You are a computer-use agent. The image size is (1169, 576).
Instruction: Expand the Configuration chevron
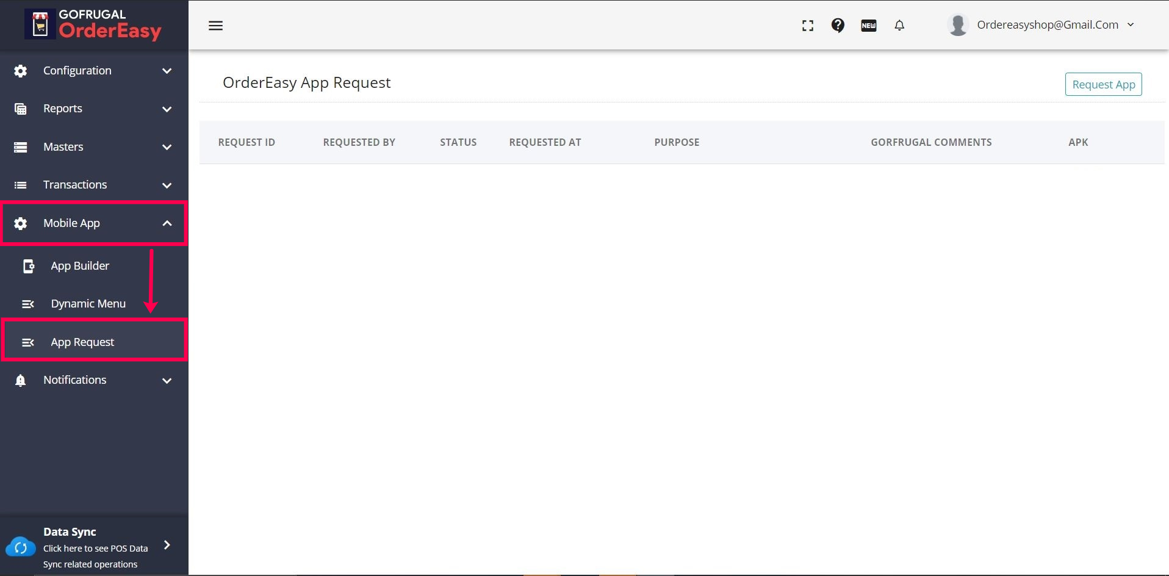pyautogui.click(x=167, y=71)
